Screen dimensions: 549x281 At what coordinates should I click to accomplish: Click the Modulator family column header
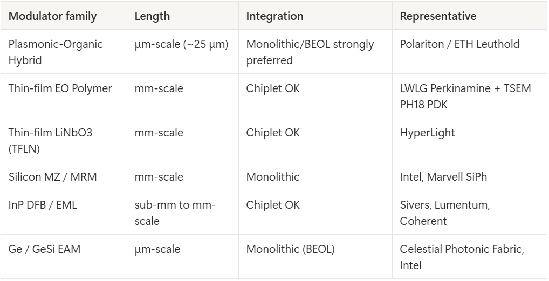click(x=64, y=16)
